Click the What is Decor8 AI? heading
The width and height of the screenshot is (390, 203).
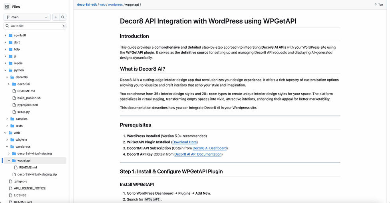click(x=143, y=69)
